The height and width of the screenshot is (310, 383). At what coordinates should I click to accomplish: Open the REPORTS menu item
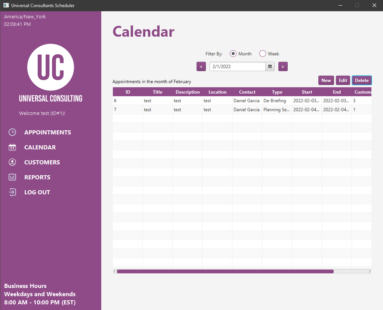pos(37,177)
